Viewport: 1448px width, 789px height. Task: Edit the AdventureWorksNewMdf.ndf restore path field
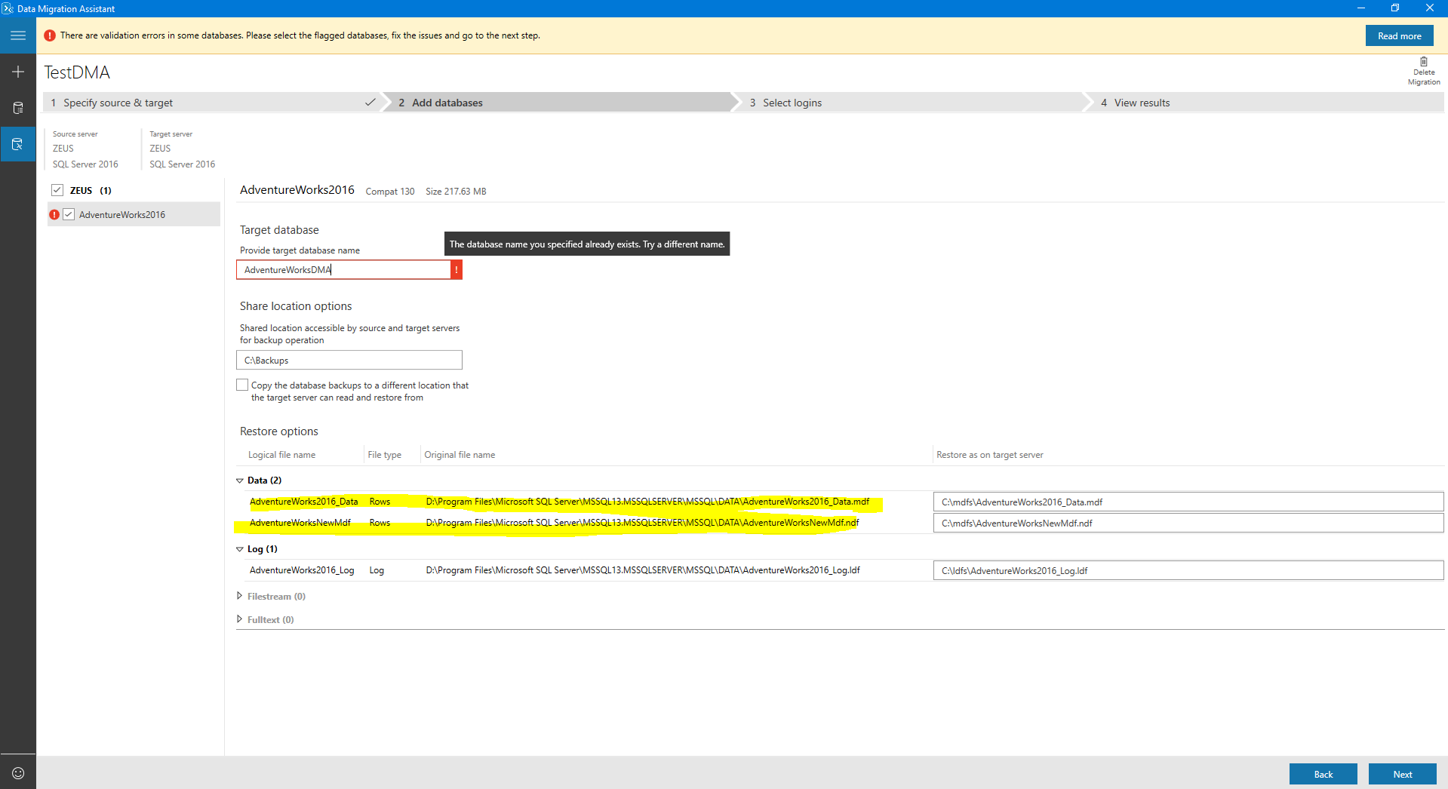pos(1188,523)
